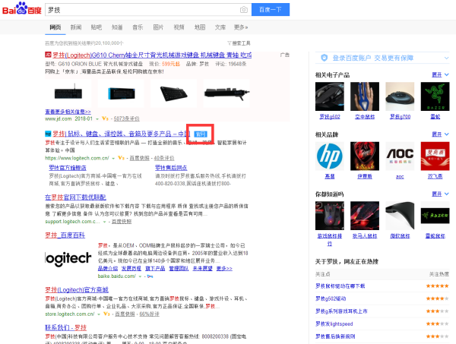Screen dimensions: 456x344
Task: Open 百度快照 for logitech.com.cn result
Action: pyautogui.click(x=139, y=158)
